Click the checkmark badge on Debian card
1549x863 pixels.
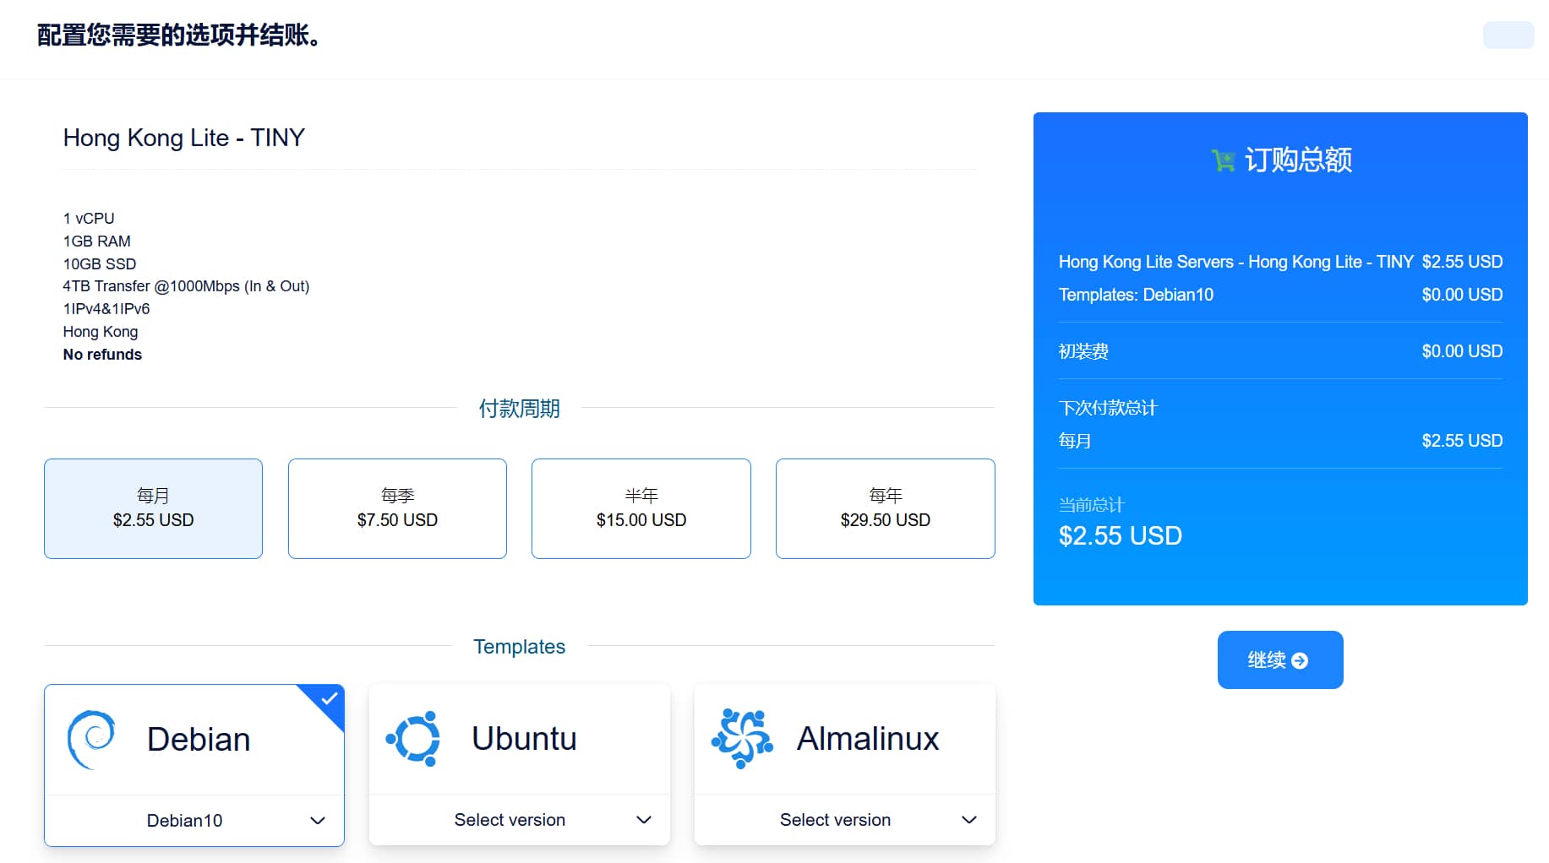[x=328, y=700]
